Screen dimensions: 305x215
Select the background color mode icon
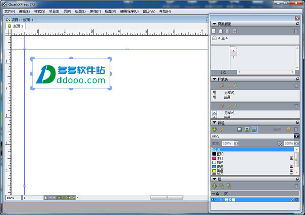click(254, 129)
